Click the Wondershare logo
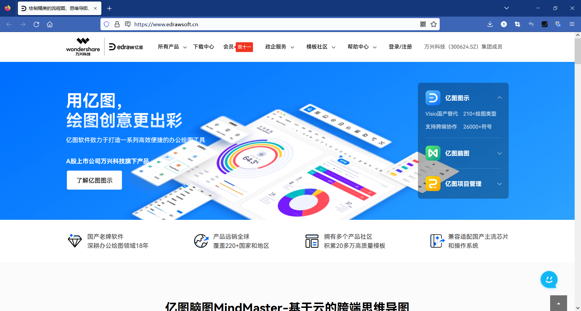This screenshot has width=581, height=311. pos(83,47)
